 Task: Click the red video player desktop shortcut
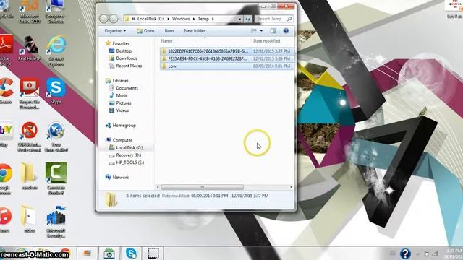click(x=29, y=94)
